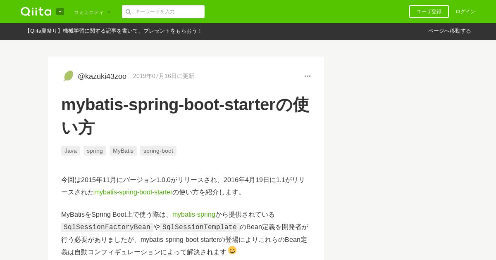The width and height of the screenshot is (496, 260).
Task: Open the article three-dots options menu
Action: (x=308, y=76)
